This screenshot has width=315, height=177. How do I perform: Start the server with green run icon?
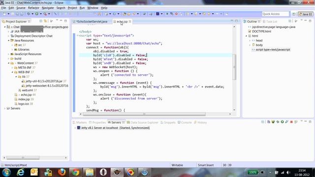click(x=282, y=122)
